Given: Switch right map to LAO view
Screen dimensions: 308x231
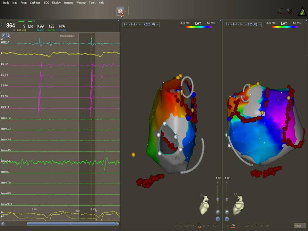Looking at the screenshot, I should (239, 226).
